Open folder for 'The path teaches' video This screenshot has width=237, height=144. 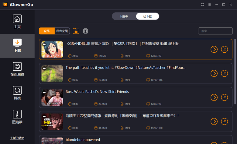point(225,73)
